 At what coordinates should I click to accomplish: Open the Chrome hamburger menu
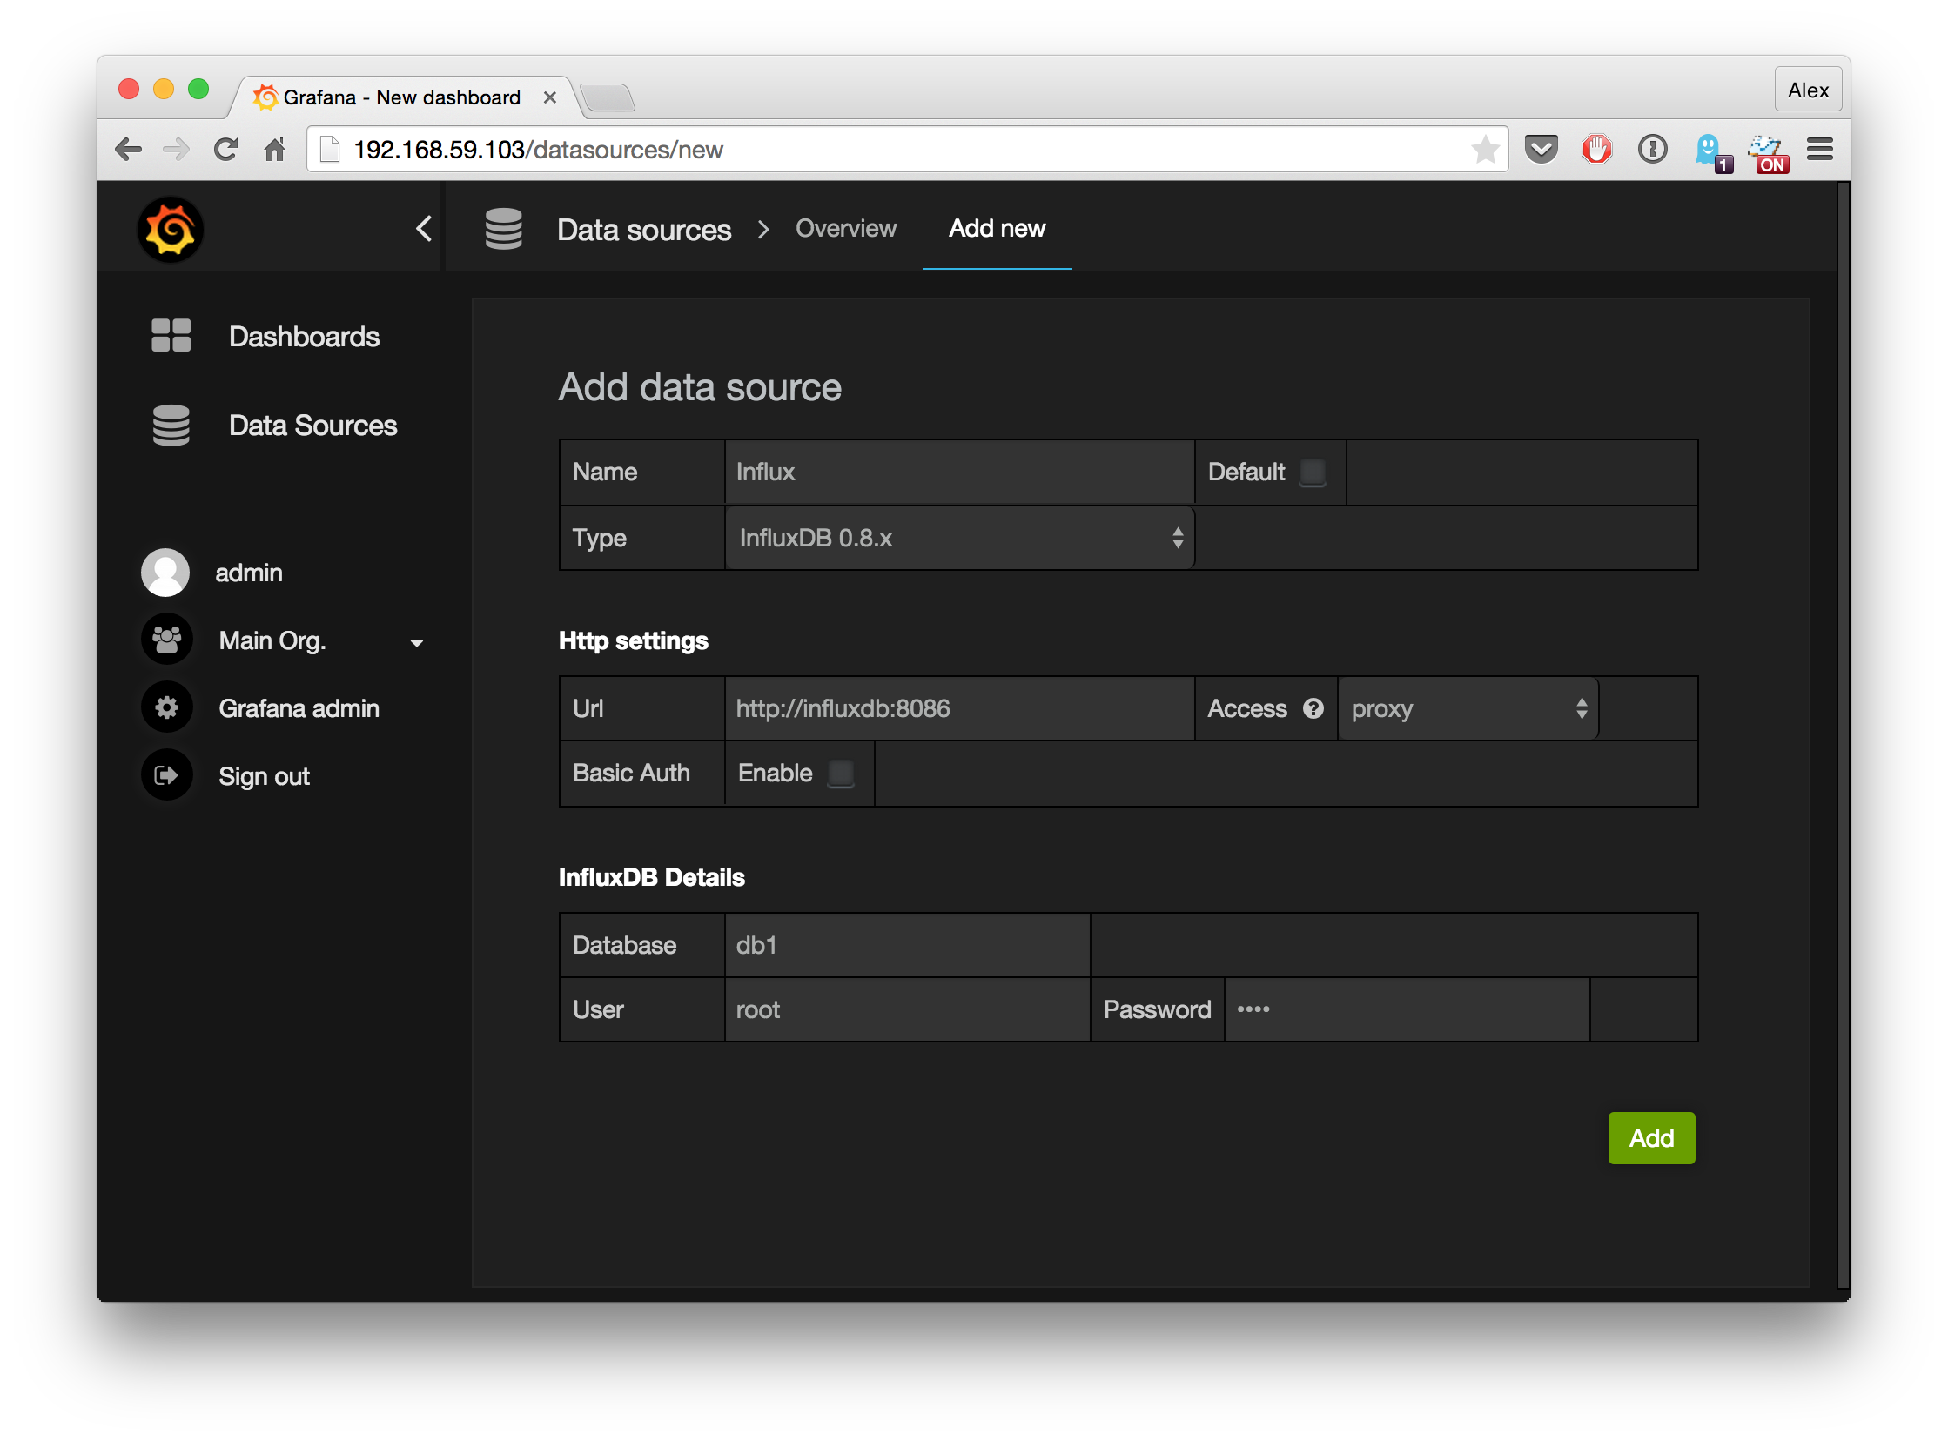(x=1820, y=149)
